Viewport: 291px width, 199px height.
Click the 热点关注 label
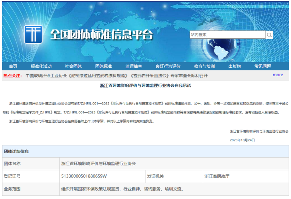point(13,76)
